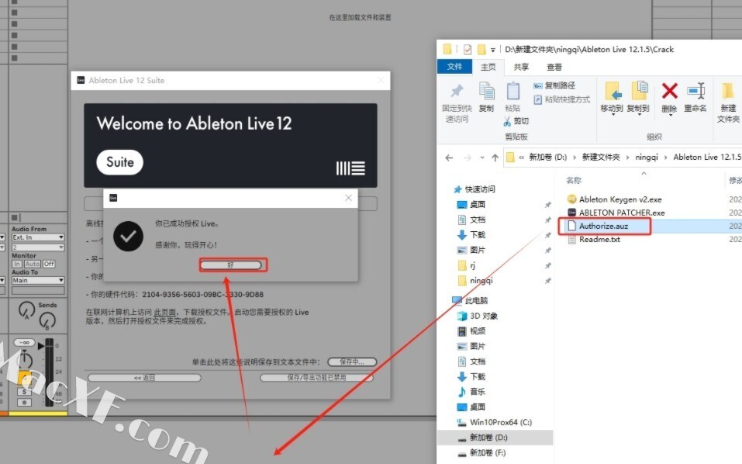Toggle the yellow track activator button
This screenshot has width=742, height=464.
(x=25, y=379)
